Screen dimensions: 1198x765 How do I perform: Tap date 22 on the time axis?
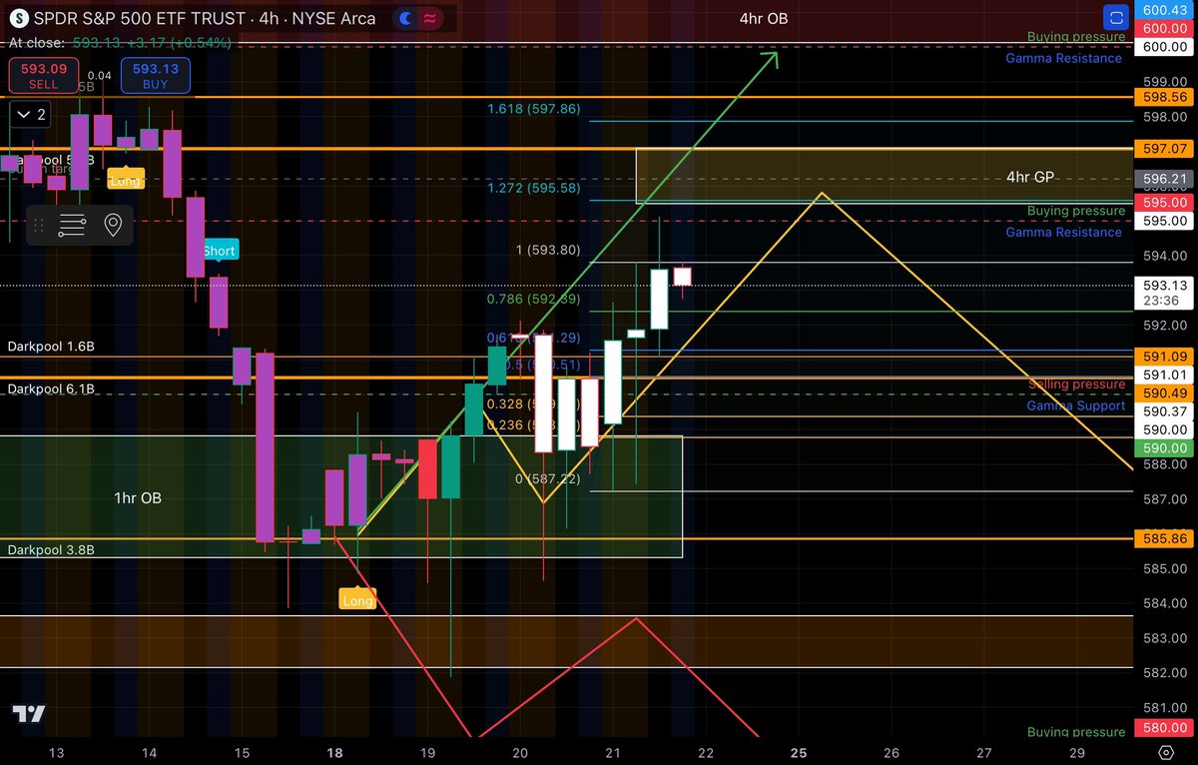tap(706, 752)
